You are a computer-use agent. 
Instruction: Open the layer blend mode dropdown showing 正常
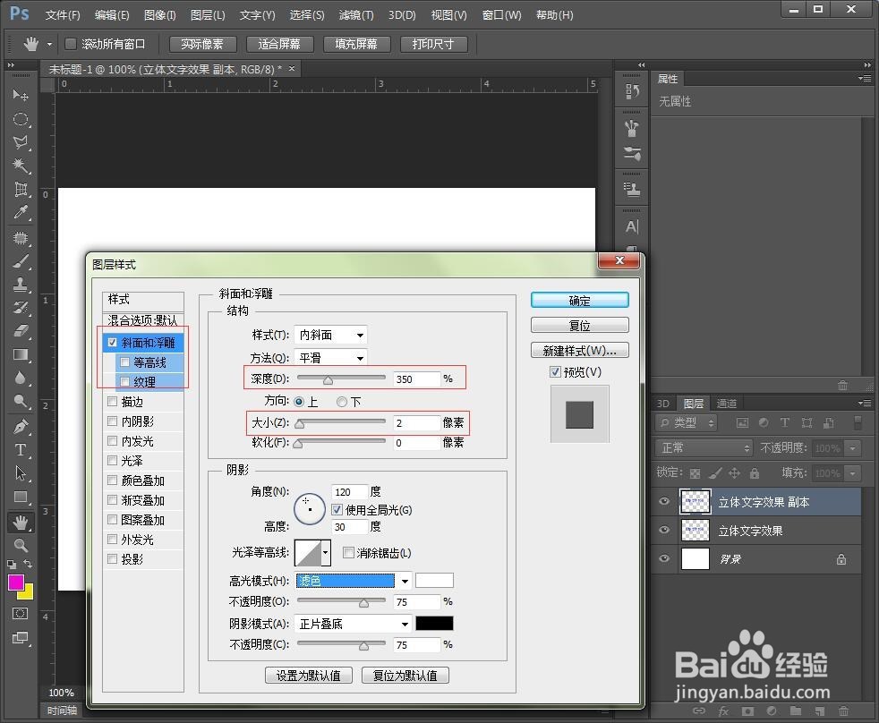(704, 447)
